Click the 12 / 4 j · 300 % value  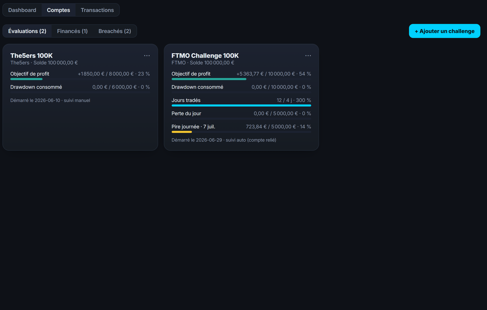(294, 100)
